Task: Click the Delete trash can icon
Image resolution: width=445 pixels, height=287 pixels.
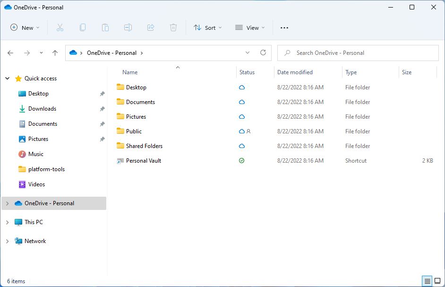Action: [x=173, y=27]
